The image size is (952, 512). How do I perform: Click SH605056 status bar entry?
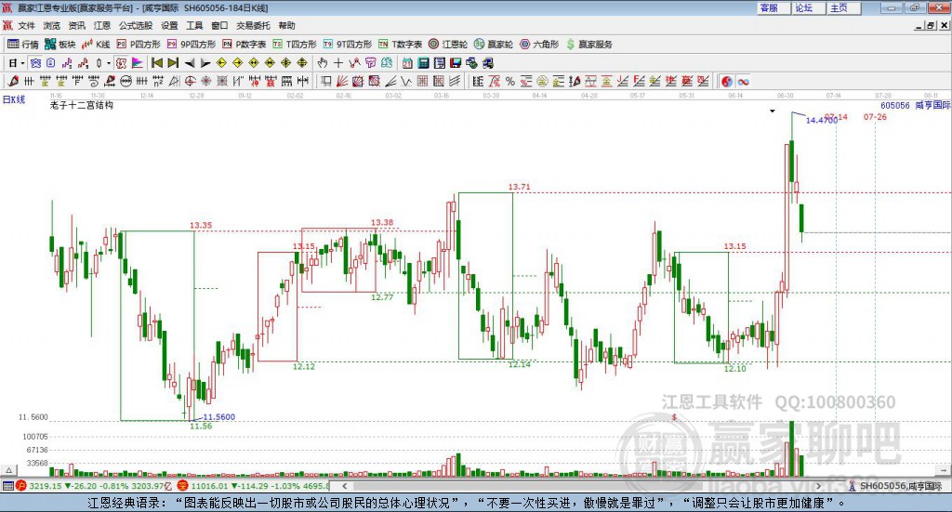point(895,486)
